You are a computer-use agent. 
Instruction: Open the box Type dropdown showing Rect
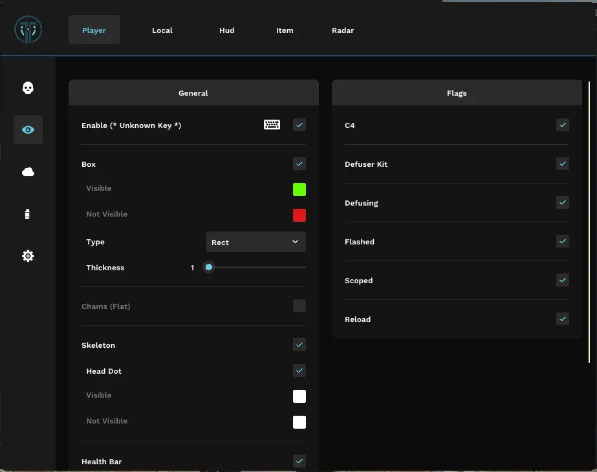point(256,242)
